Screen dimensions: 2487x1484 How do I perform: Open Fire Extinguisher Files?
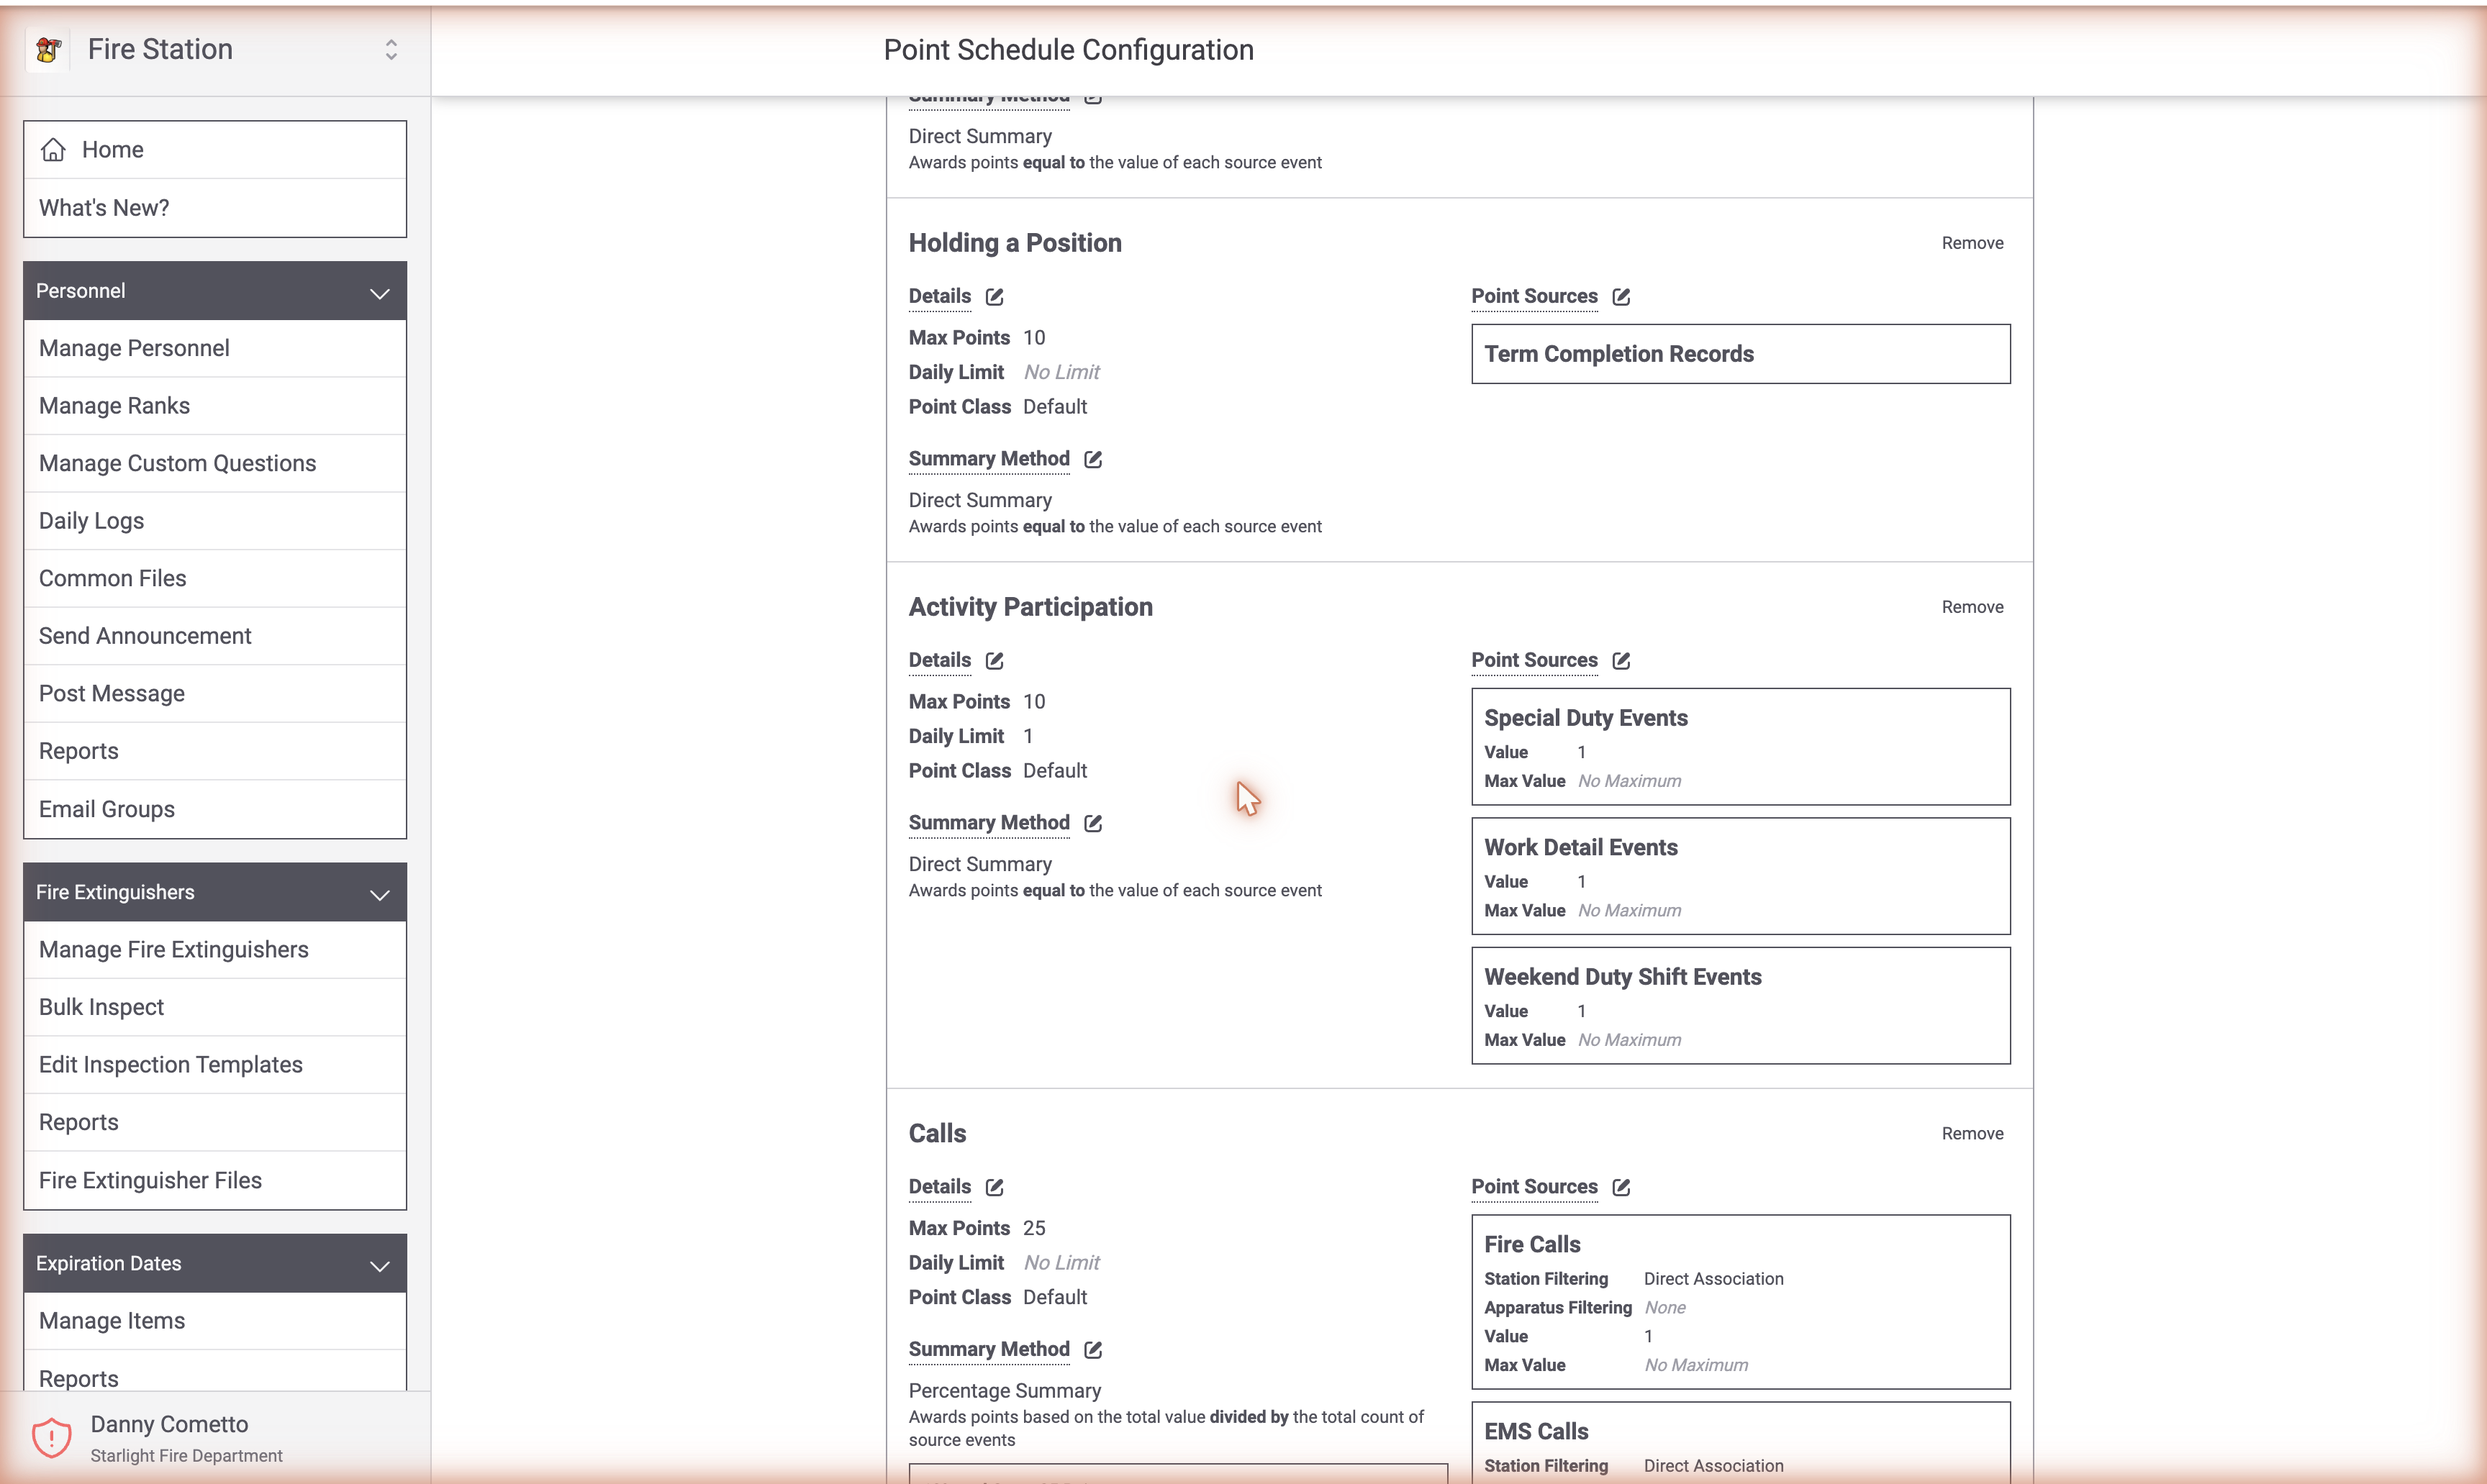(215, 1180)
